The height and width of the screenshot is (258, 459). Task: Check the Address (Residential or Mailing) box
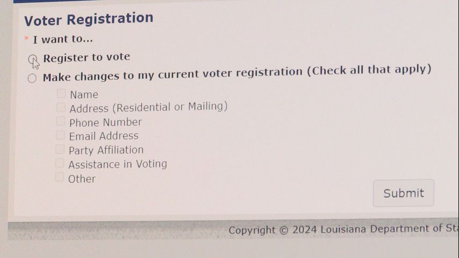pyautogui.click(x=61, y=107)
